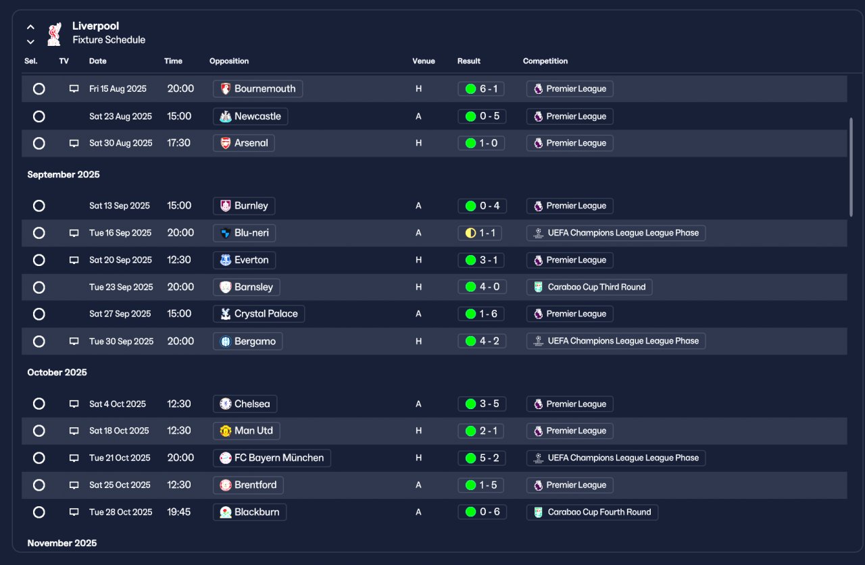Viewport: 865px width, 565px height.
Task: Click the Carabao Cup icon in Barnsley row
Action: [539, 287]
